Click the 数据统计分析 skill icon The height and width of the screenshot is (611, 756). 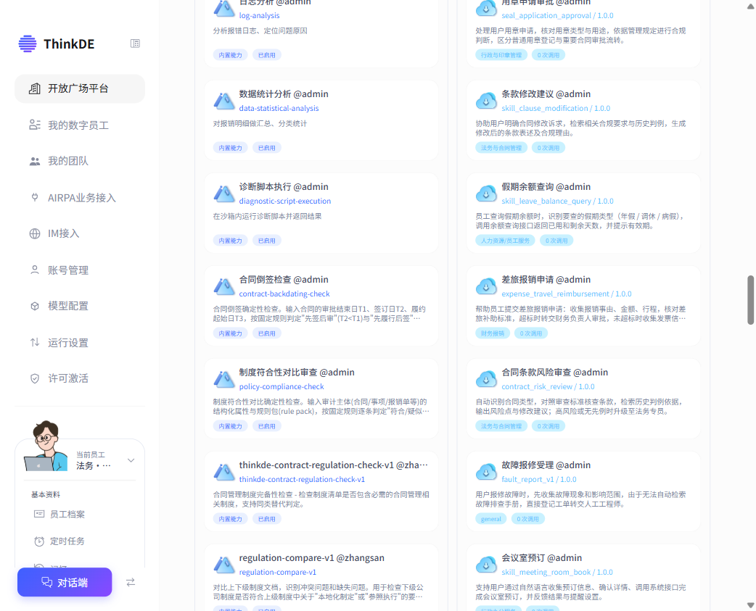click(x=223, y=101)
